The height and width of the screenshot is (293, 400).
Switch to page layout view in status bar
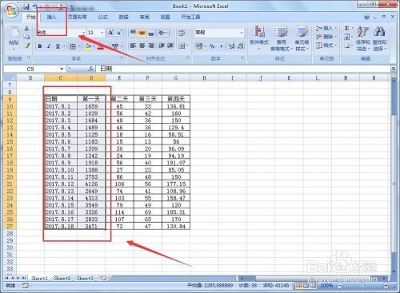306,286
